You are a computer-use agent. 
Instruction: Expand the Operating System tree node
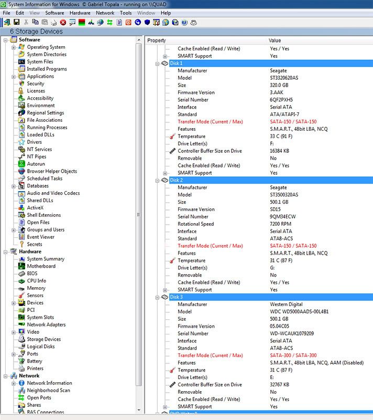(14, 47)
